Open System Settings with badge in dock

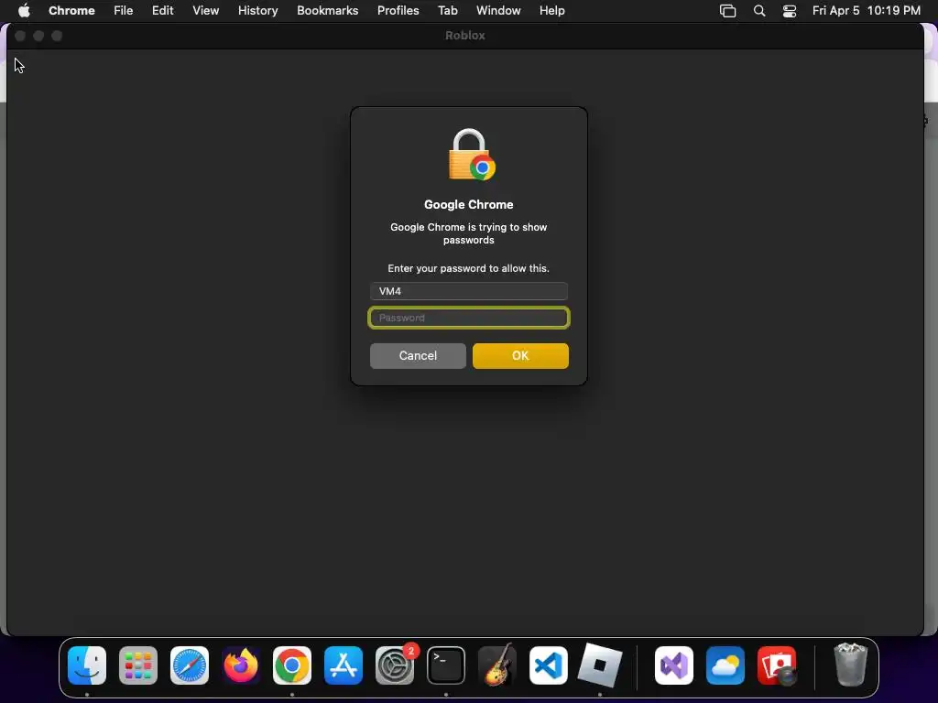pyautogui.click(x=395, y=665)
